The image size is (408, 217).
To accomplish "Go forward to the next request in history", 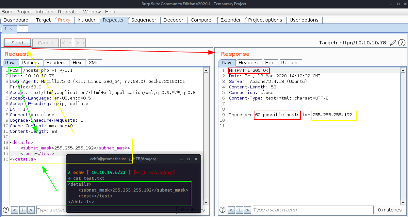I will [77, 43].
